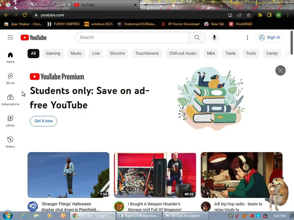Screen dimensions: 294x220
Task: Open Subscriptions from sidebar
Action: coord(10,100)
